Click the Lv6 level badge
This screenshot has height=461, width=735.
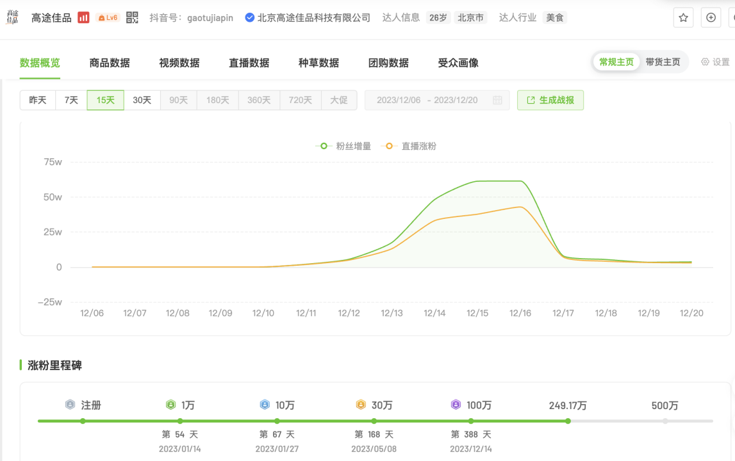pos(108,18)
